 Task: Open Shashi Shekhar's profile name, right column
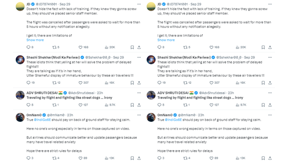pos(184,57)
